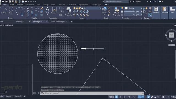Click the MODEL space button in status bar

111,97
